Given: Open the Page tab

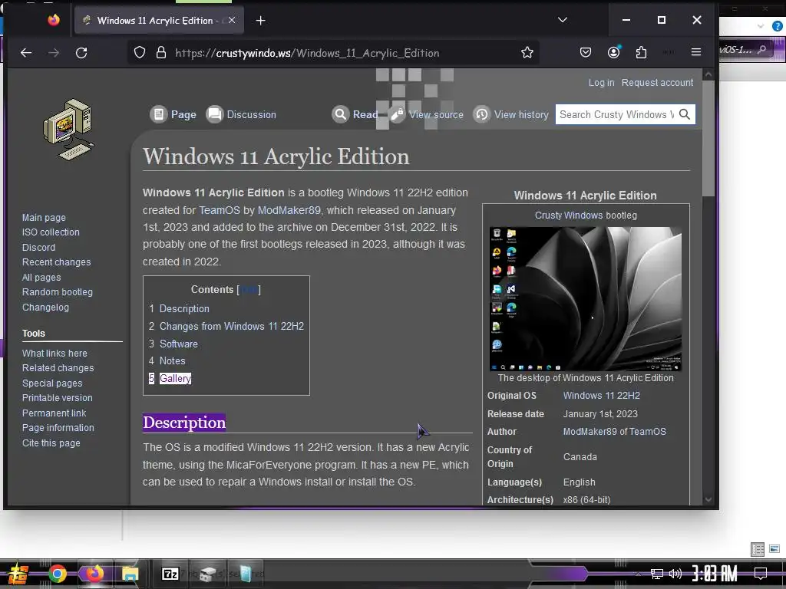Looking at the screenshot, I should [x=173, y=115].
